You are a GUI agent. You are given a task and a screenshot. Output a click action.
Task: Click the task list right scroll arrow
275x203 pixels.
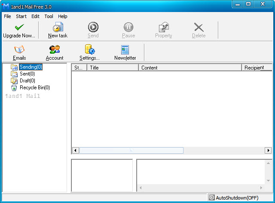(x=268, y=151)
